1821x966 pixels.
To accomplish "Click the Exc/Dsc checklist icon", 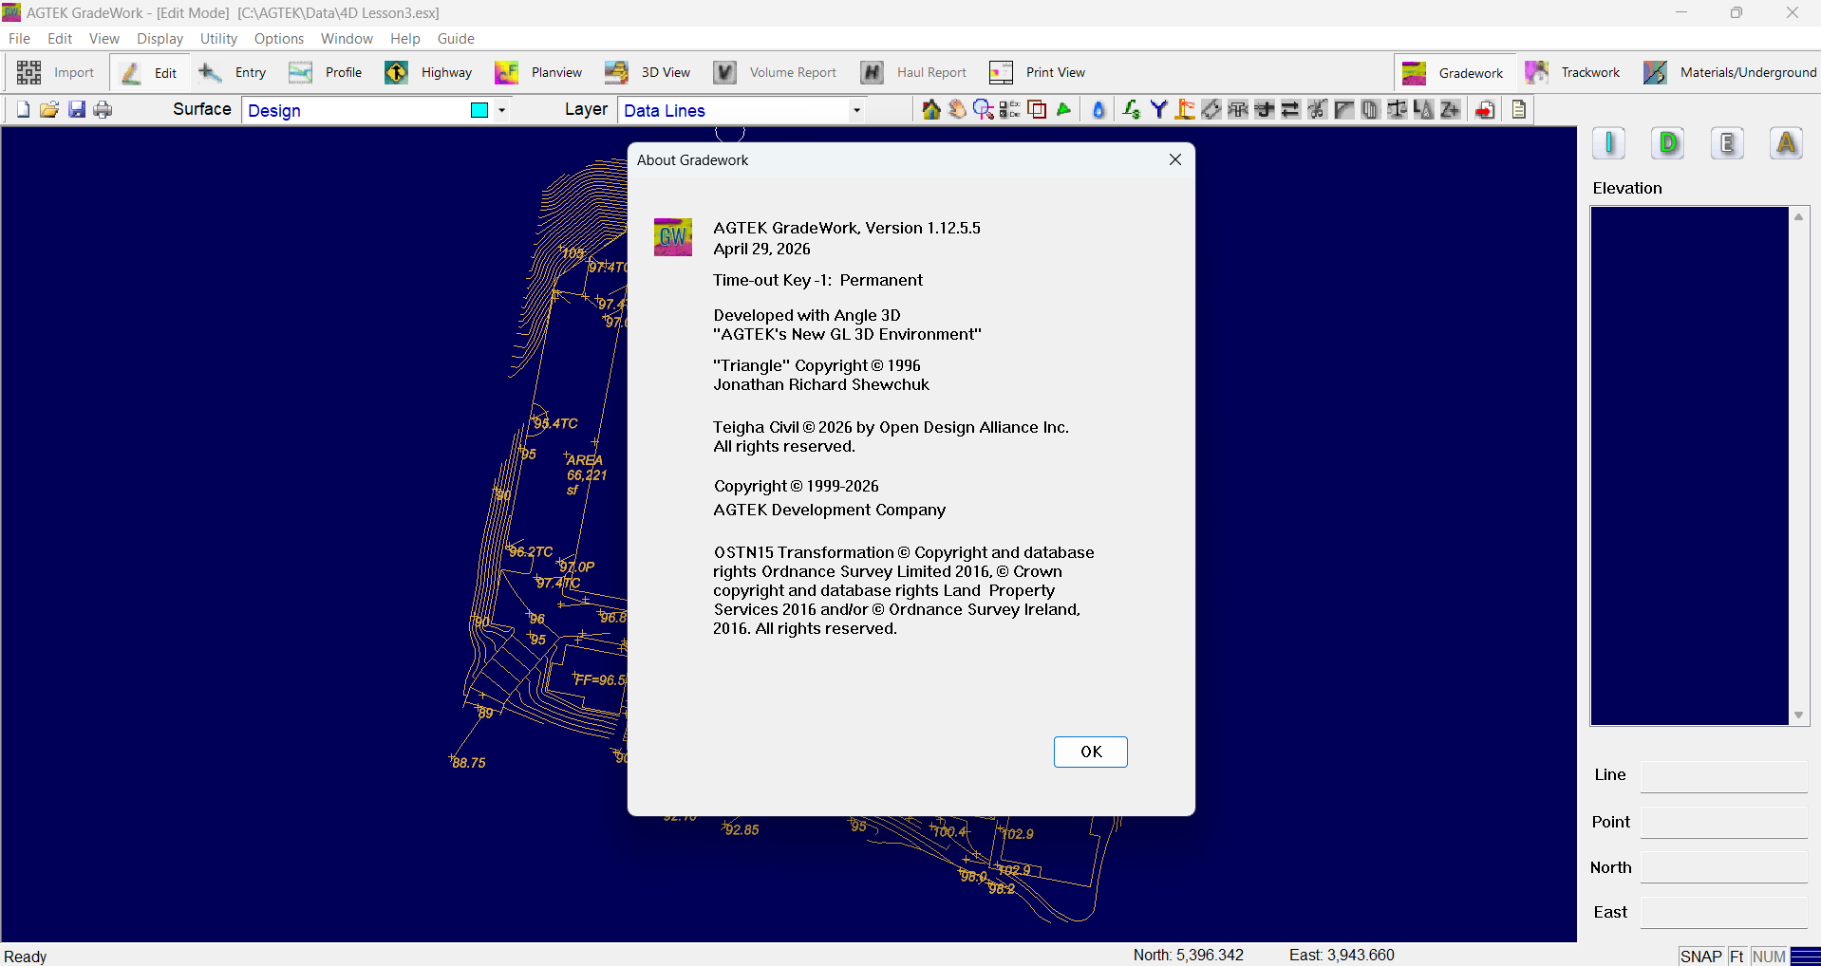I will [x=1010, y=109].
